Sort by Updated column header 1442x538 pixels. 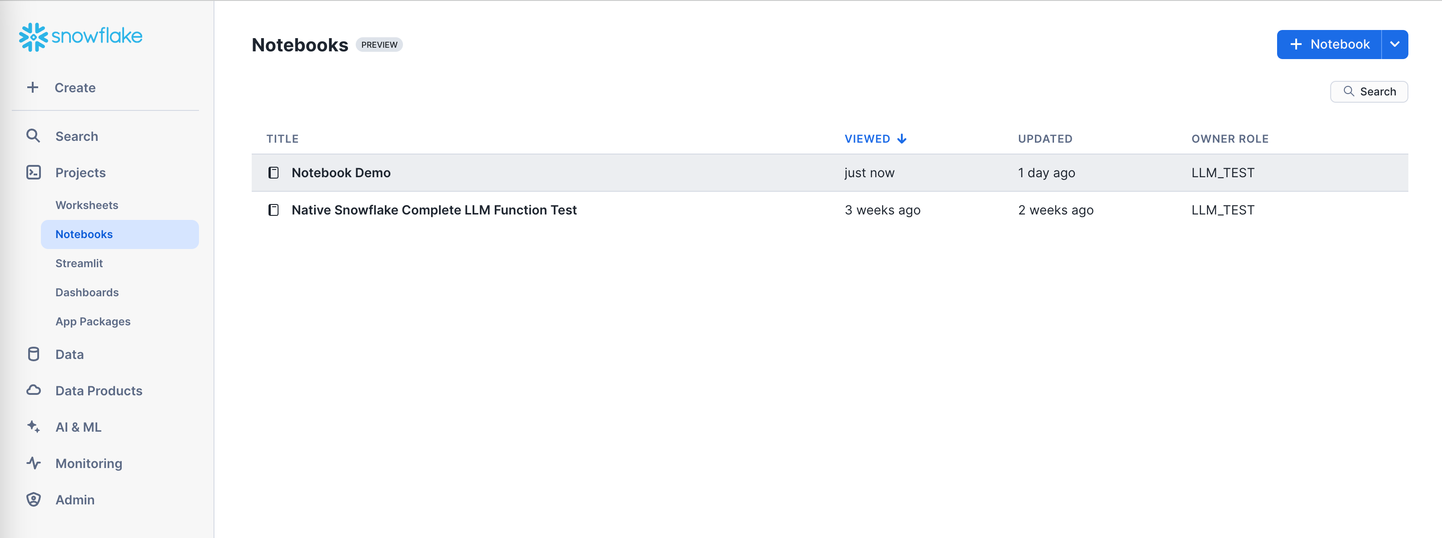[1044, 139]
